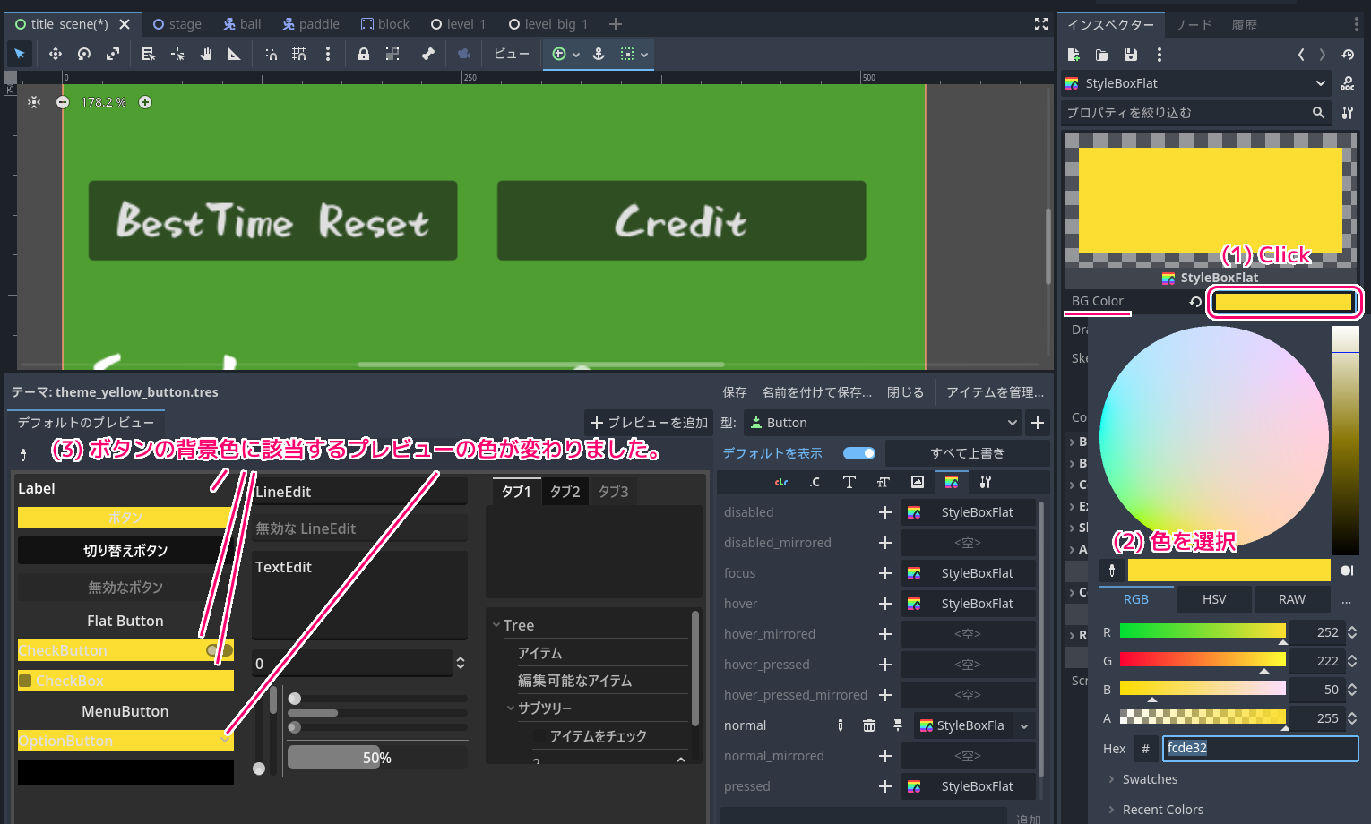This screenshot has width=1371, height=824.
Task: Click the property filter search field
Action: coord(1195,113)
